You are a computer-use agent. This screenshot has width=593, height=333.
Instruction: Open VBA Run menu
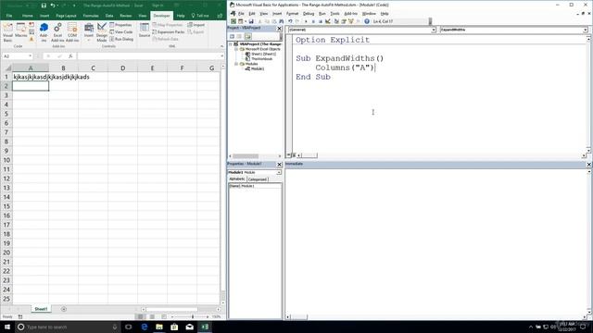pos(322,14)
